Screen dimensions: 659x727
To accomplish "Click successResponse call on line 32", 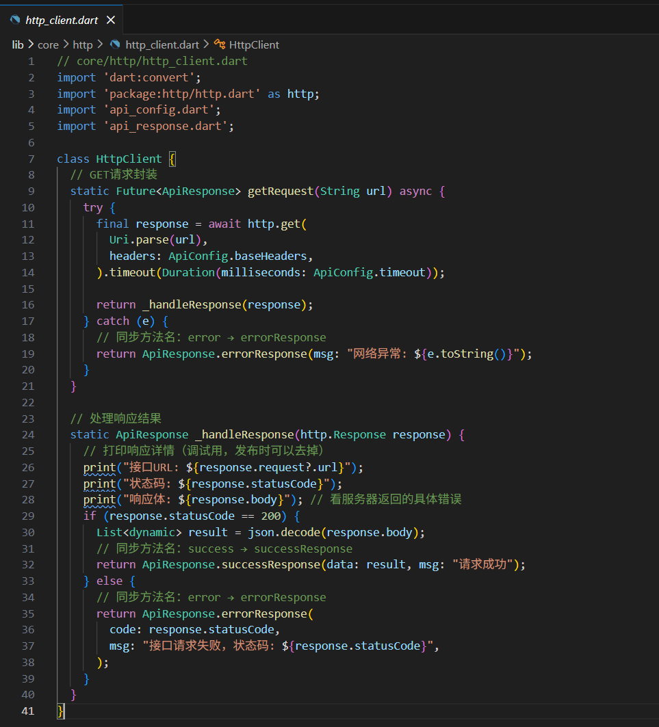I will (x=270, y=565).
